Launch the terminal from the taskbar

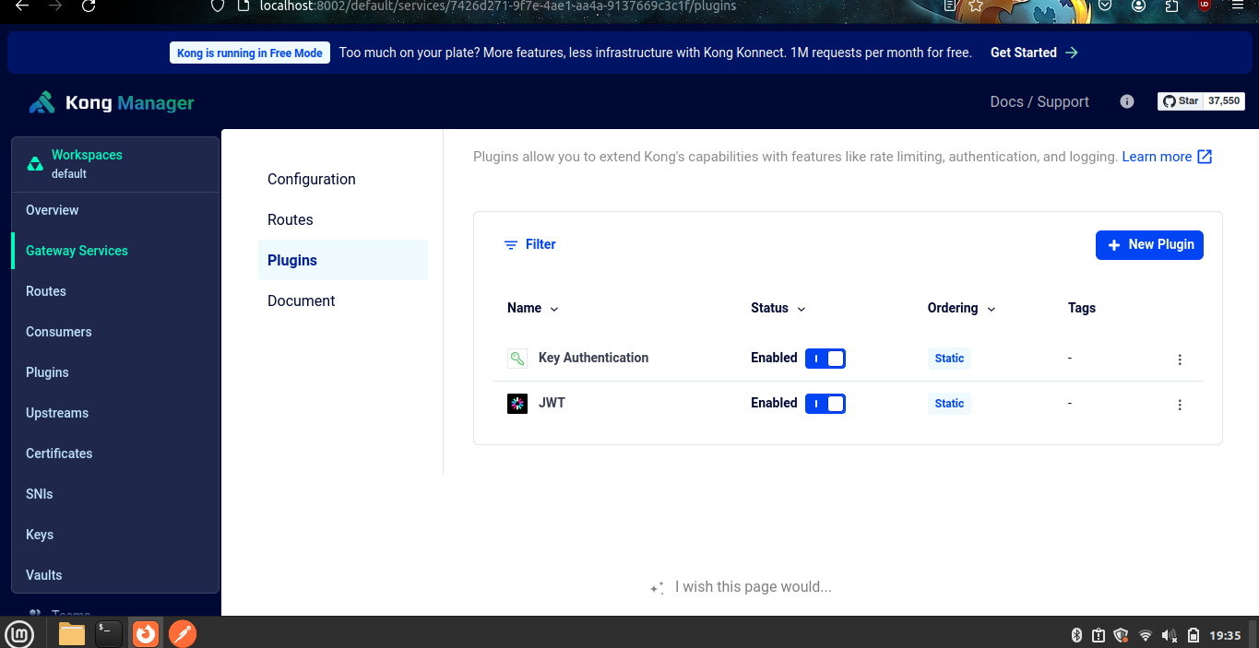tap(108, 633)
